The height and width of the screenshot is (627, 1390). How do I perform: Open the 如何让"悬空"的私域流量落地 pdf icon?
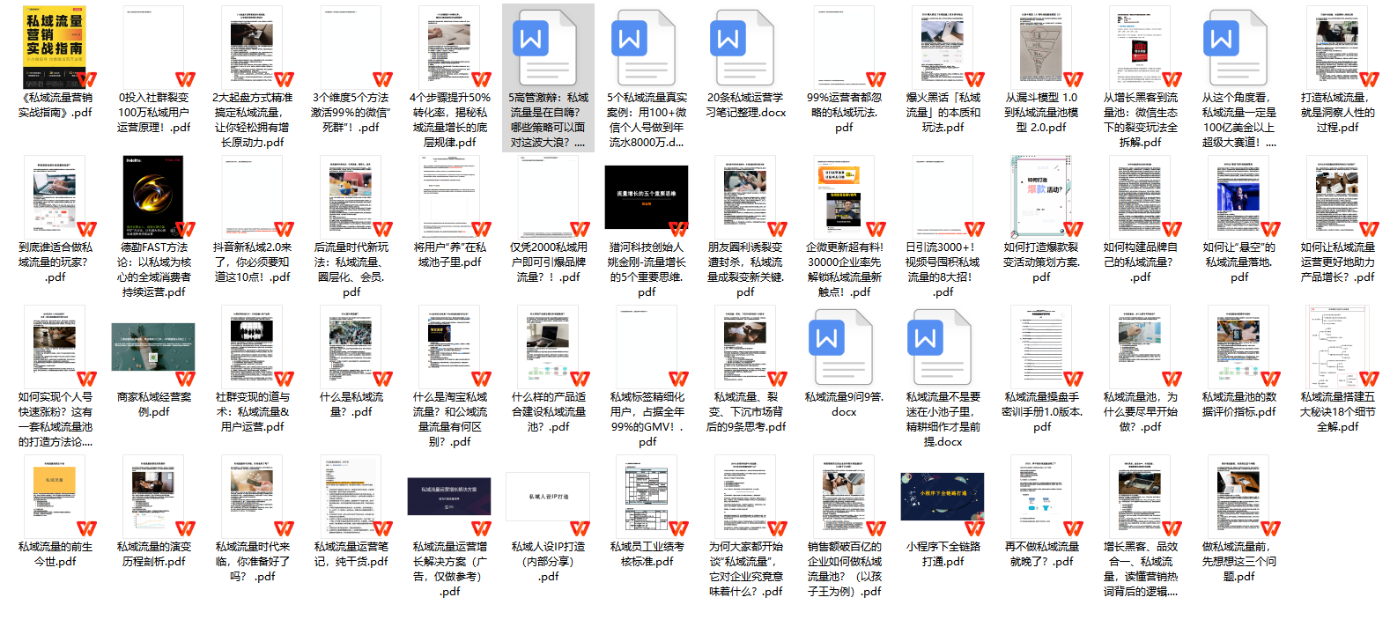point(1238,195)
